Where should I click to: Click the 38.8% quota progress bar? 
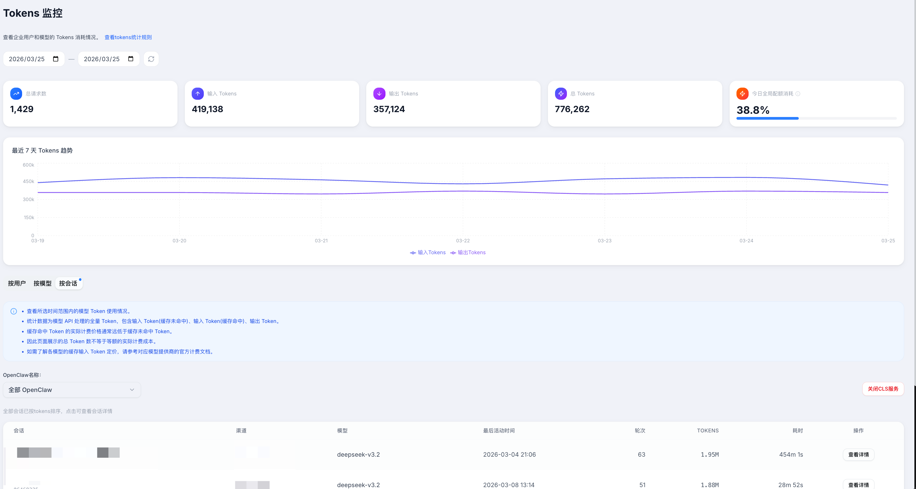(816, 118)
